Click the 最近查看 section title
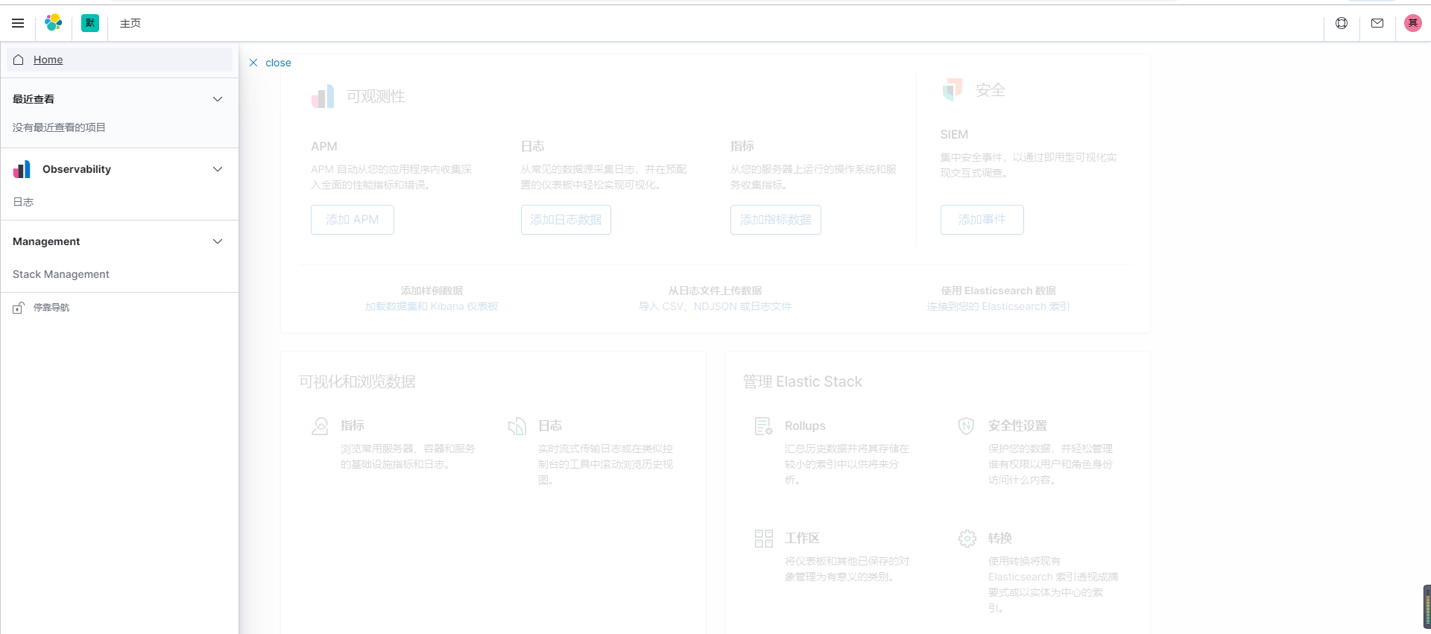 click(34, 99)
